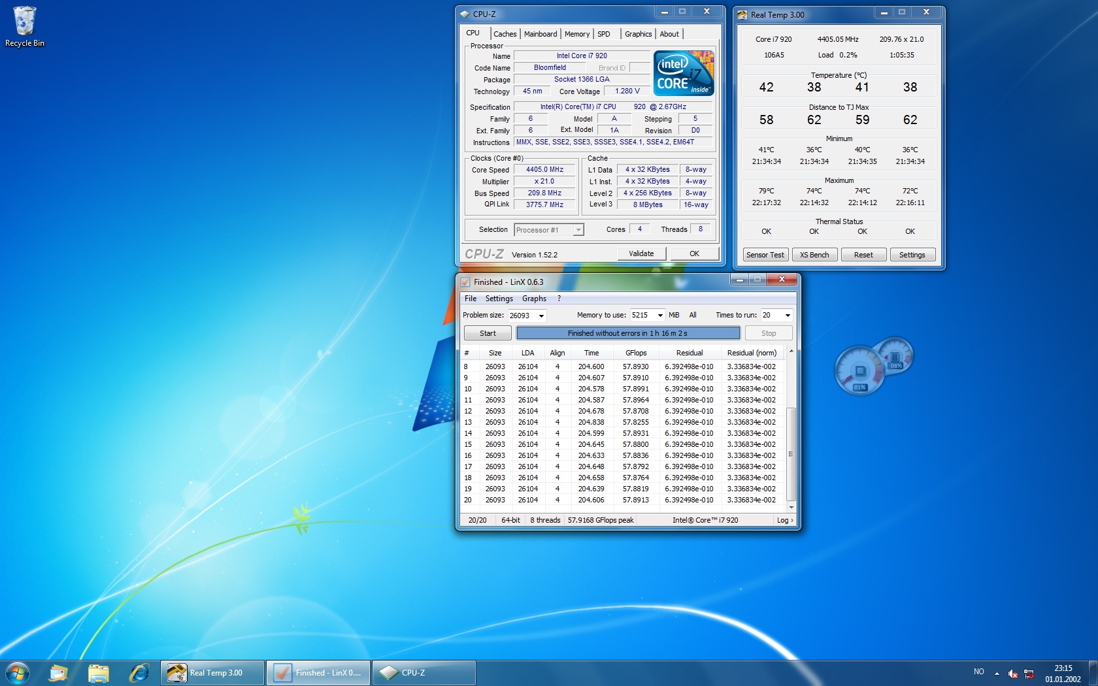This screenshot has height=686, width=1098.
Task: Click the Core Speed value 4405.0 MHz
Action: click(x=544, y=169)
